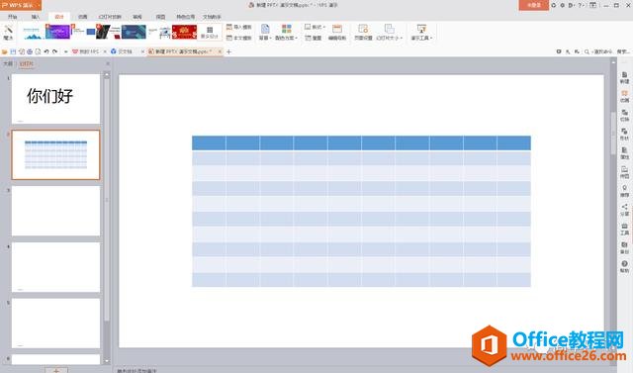The height and width of the screenshot is (373, 633).
Task: Click 传图 image transfer icon in right sidebar
Action: tap(624, 172)
